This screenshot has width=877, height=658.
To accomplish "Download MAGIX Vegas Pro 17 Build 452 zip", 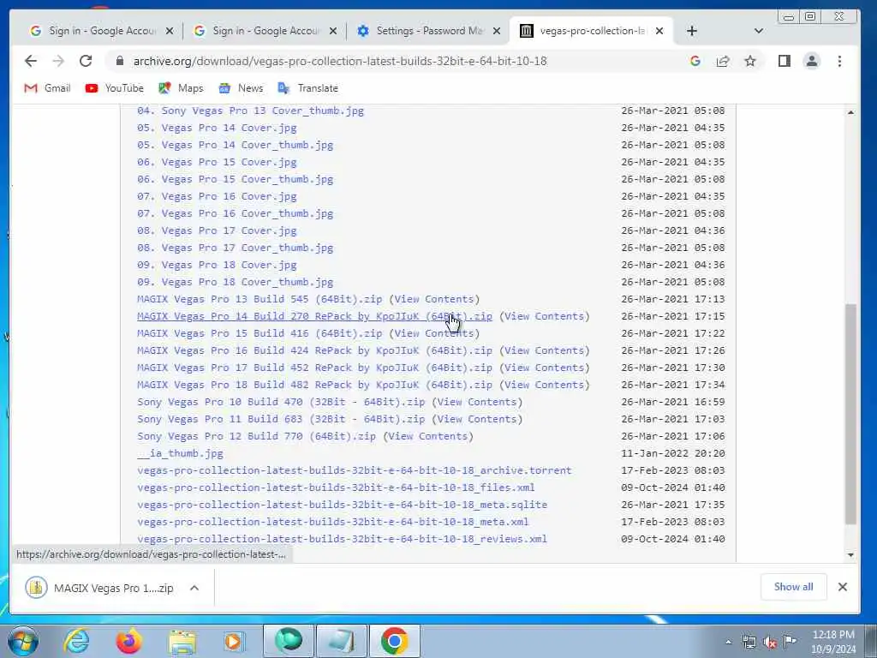I will click(x=315, y=368).
